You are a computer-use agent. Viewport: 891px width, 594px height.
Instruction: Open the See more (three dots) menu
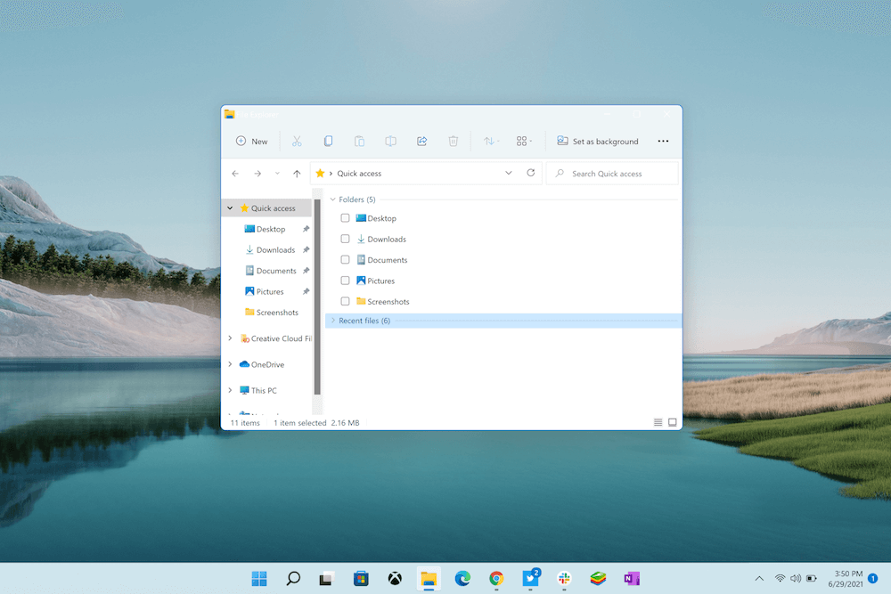[x=663, y=142]
